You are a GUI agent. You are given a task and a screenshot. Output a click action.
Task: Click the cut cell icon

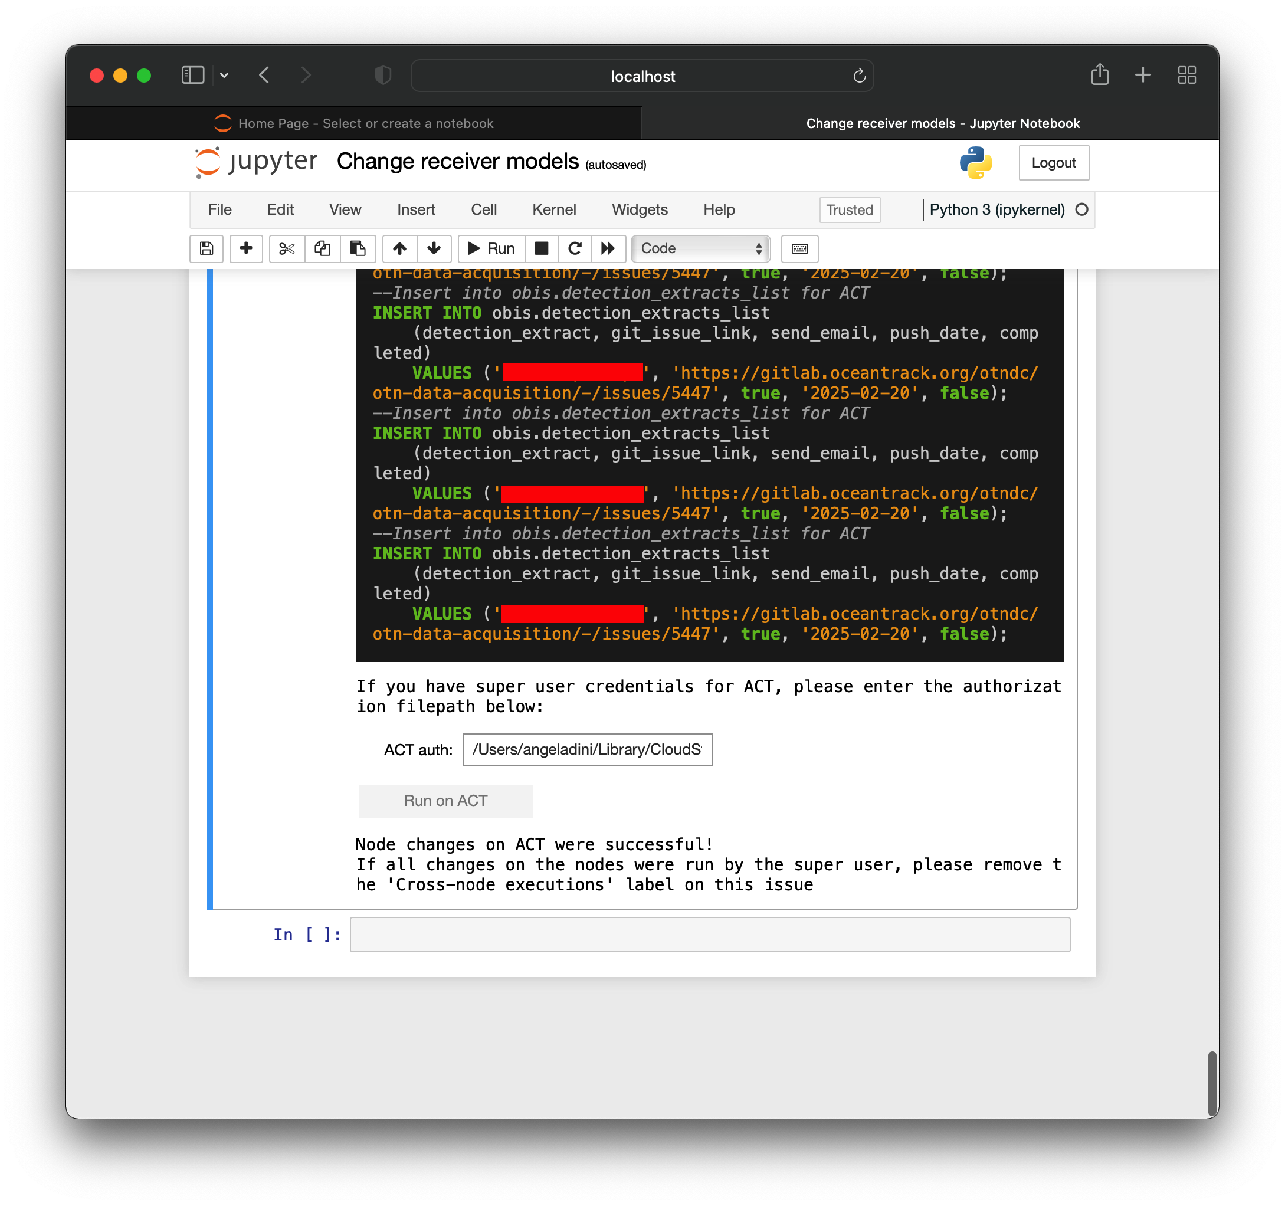[x=286, y=248]
